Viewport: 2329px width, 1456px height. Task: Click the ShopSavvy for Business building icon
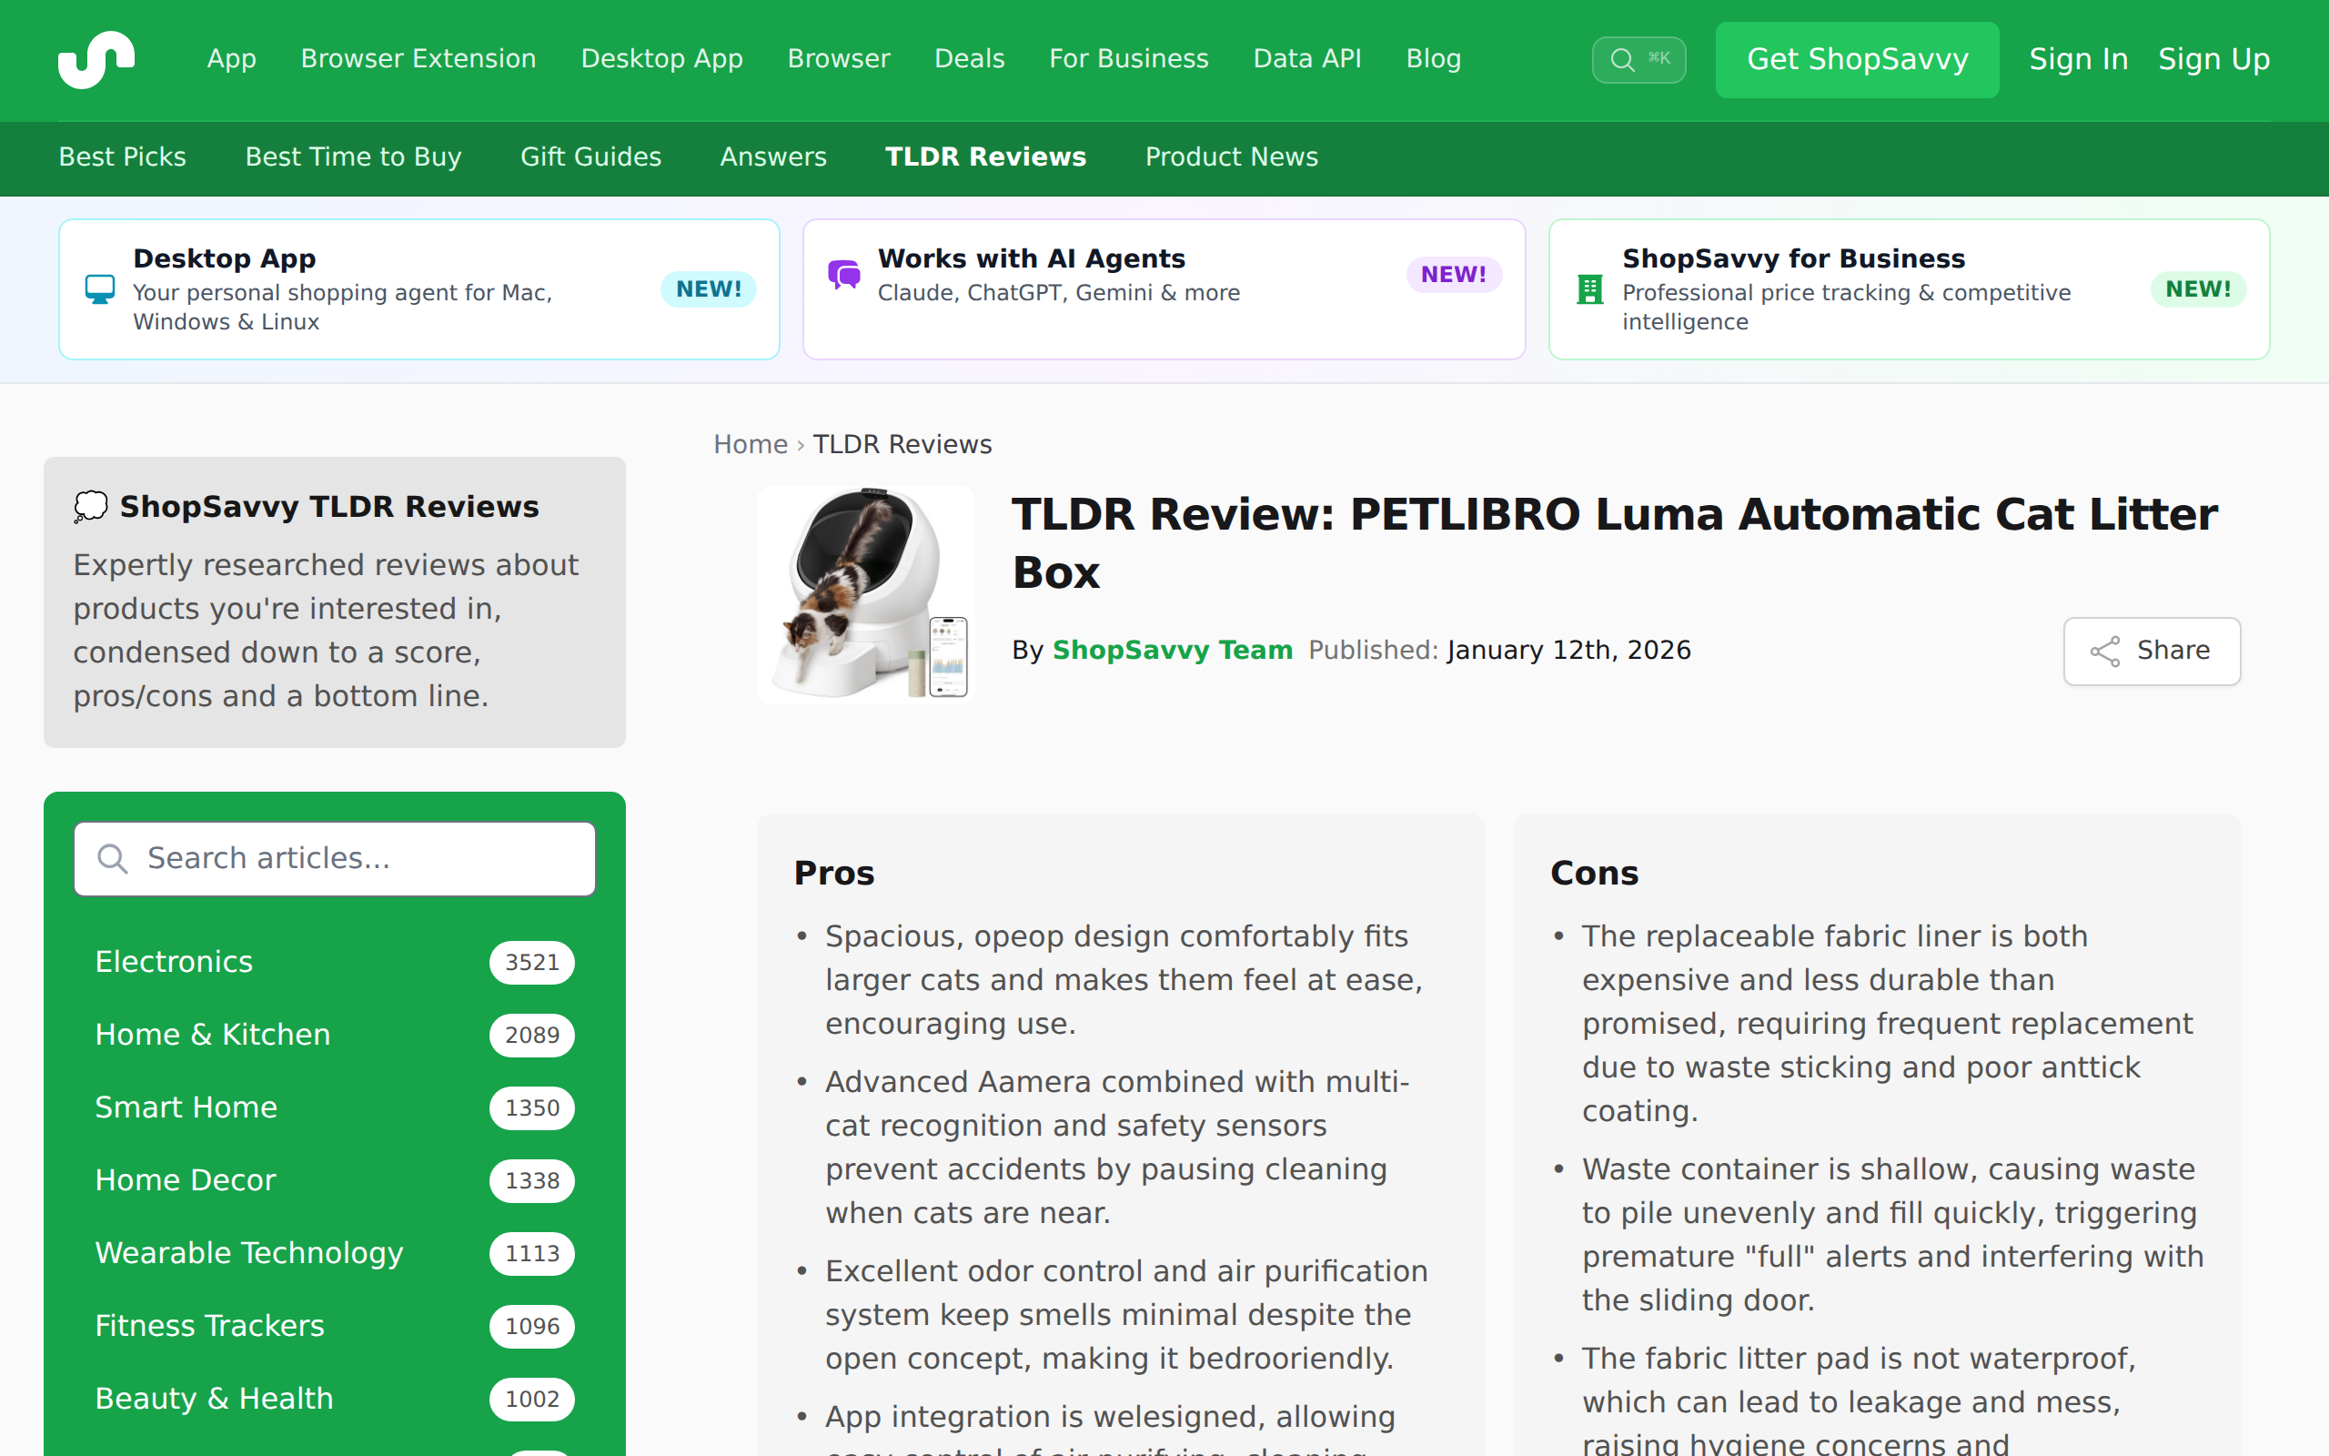point(1590,288)
